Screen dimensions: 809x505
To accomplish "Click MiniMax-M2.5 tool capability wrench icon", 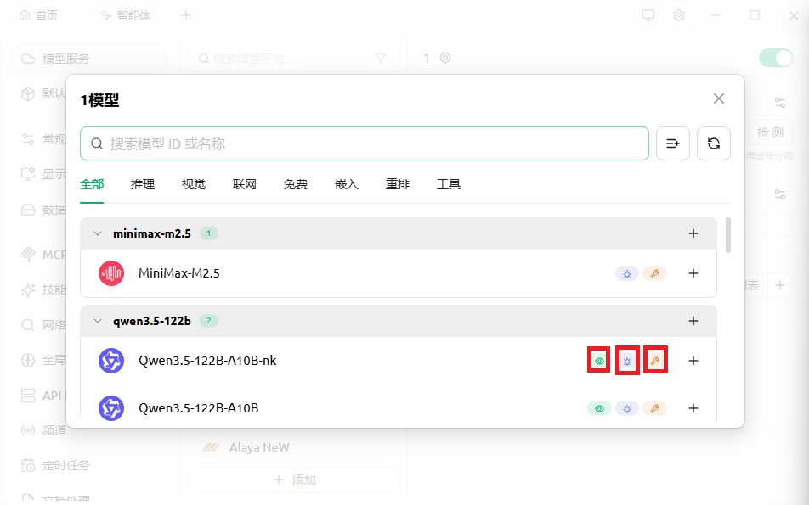I will (654, 273).
